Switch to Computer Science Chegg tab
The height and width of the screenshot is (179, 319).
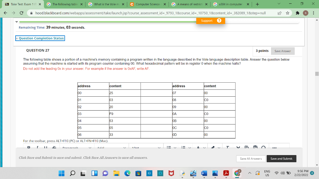148,4
